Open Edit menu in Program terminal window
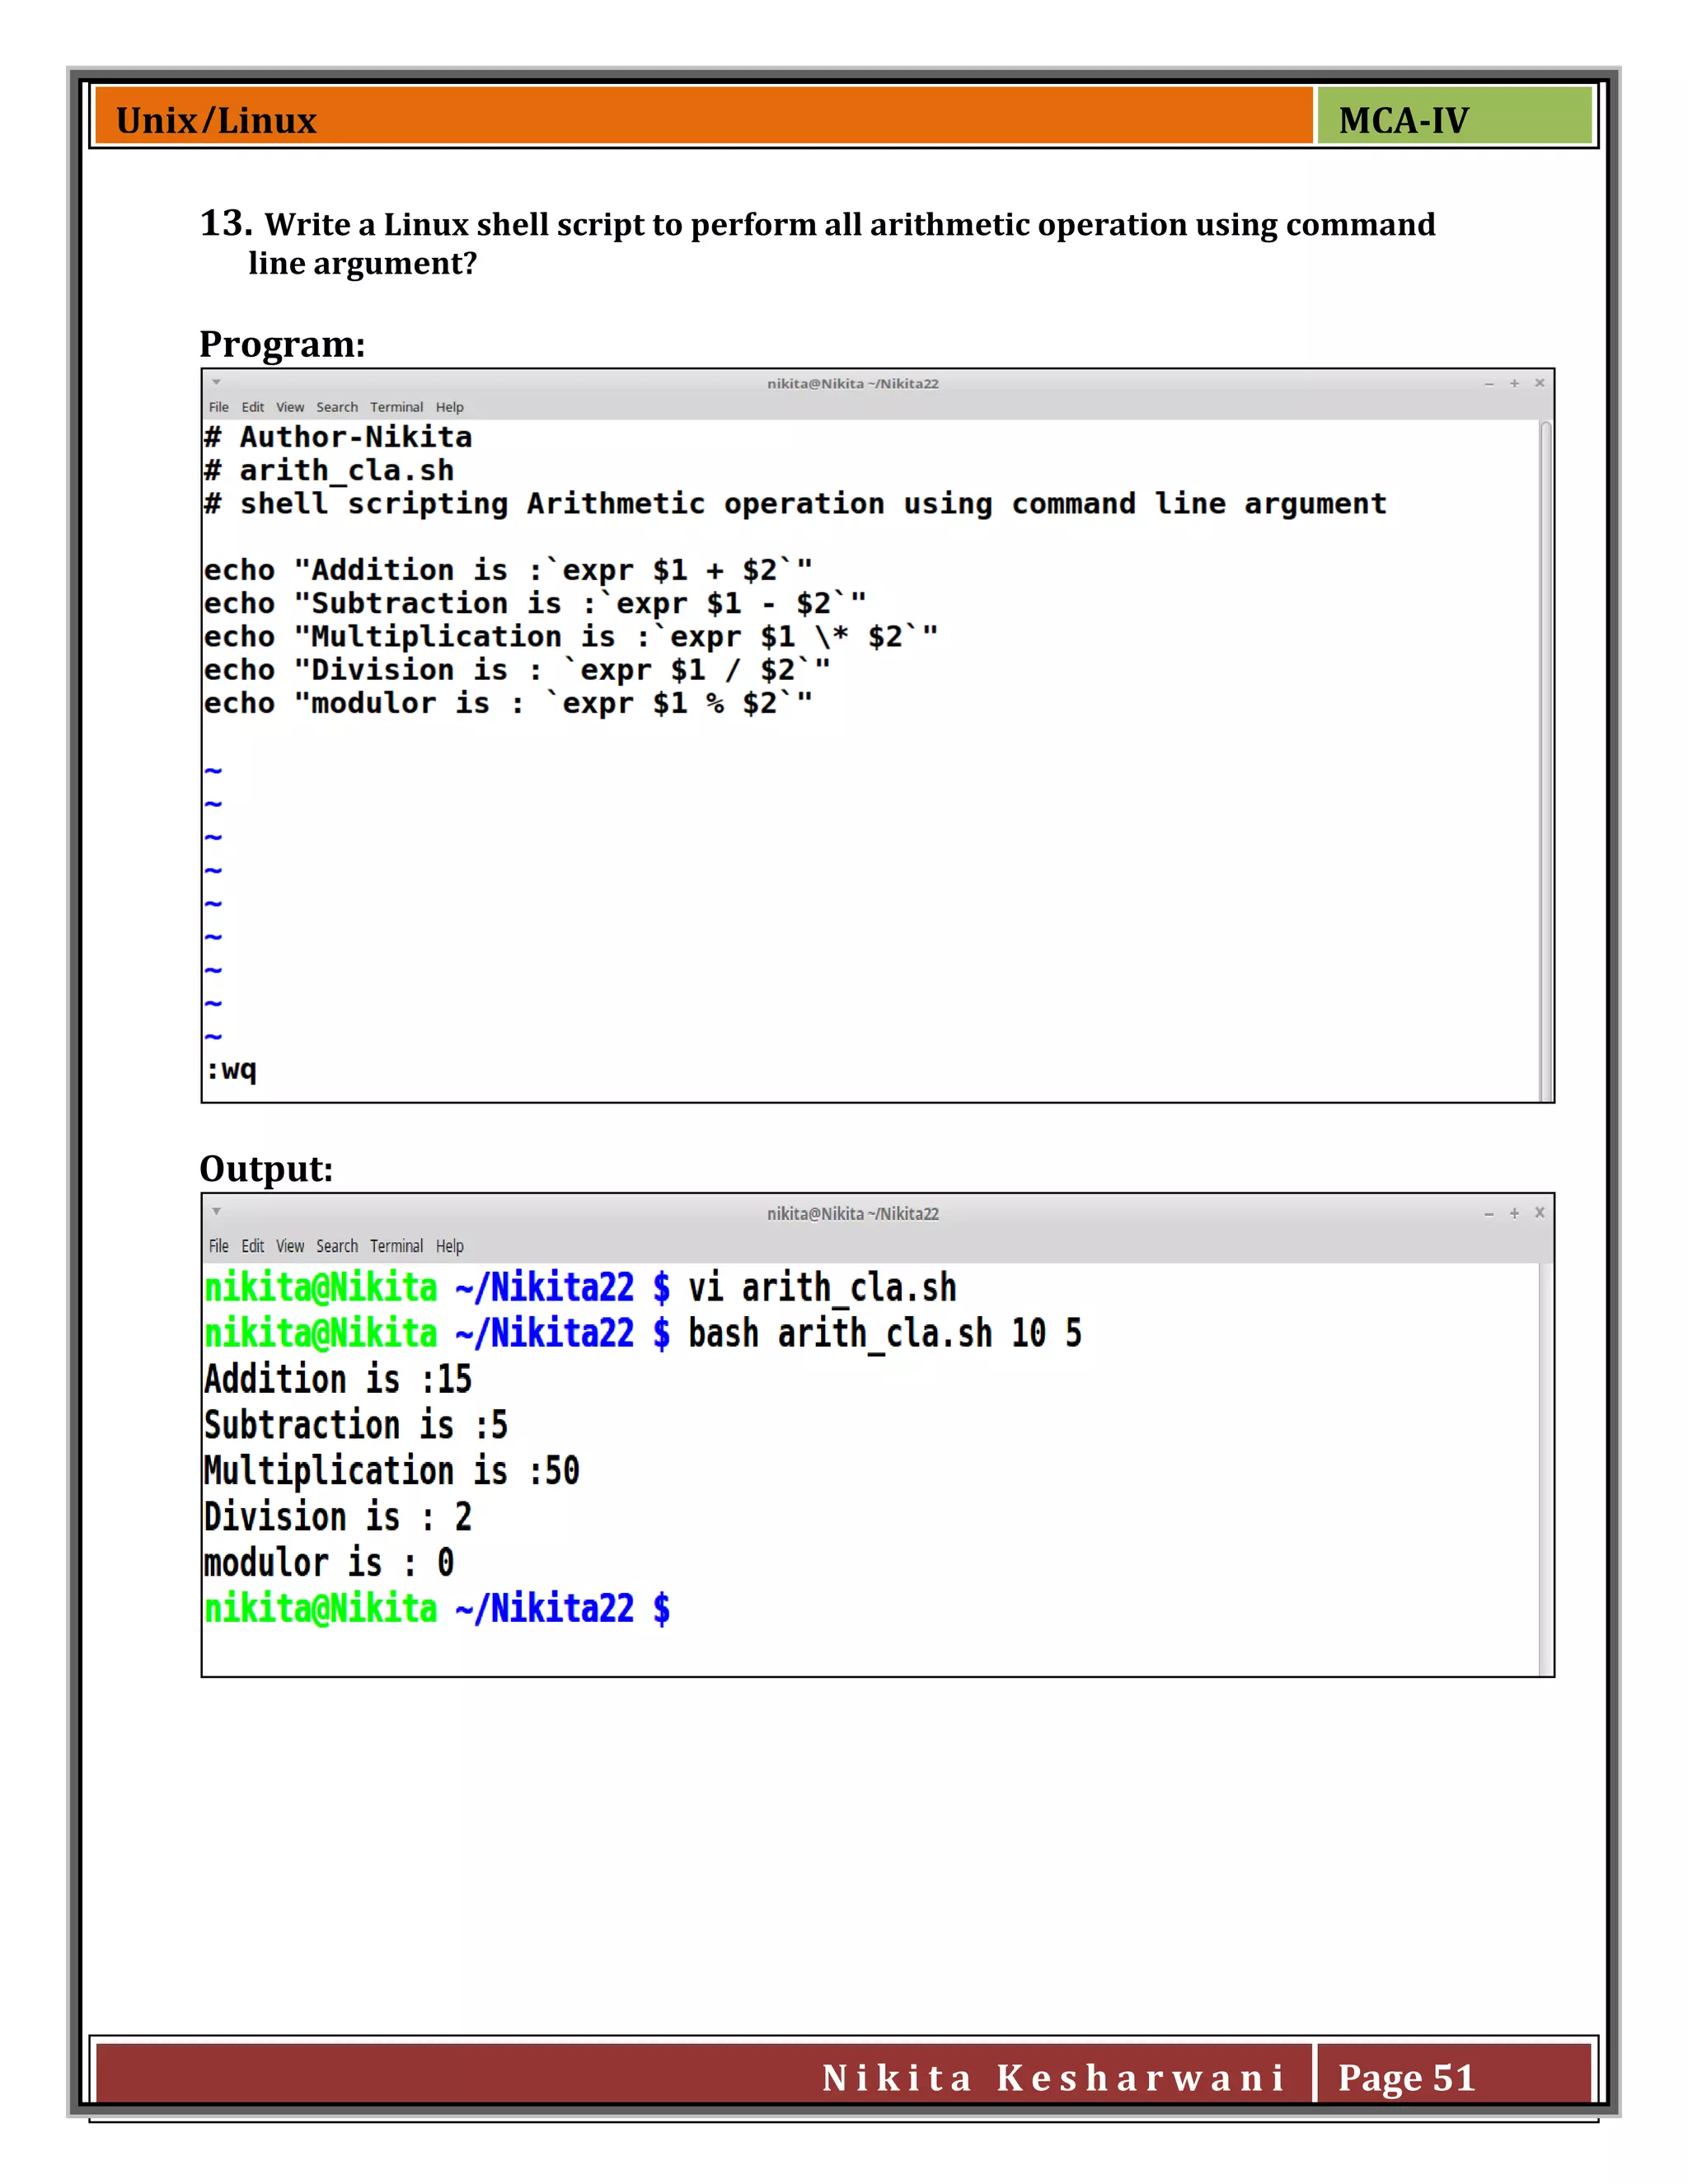This screenshot has width=1688, height=2184. 252,407
